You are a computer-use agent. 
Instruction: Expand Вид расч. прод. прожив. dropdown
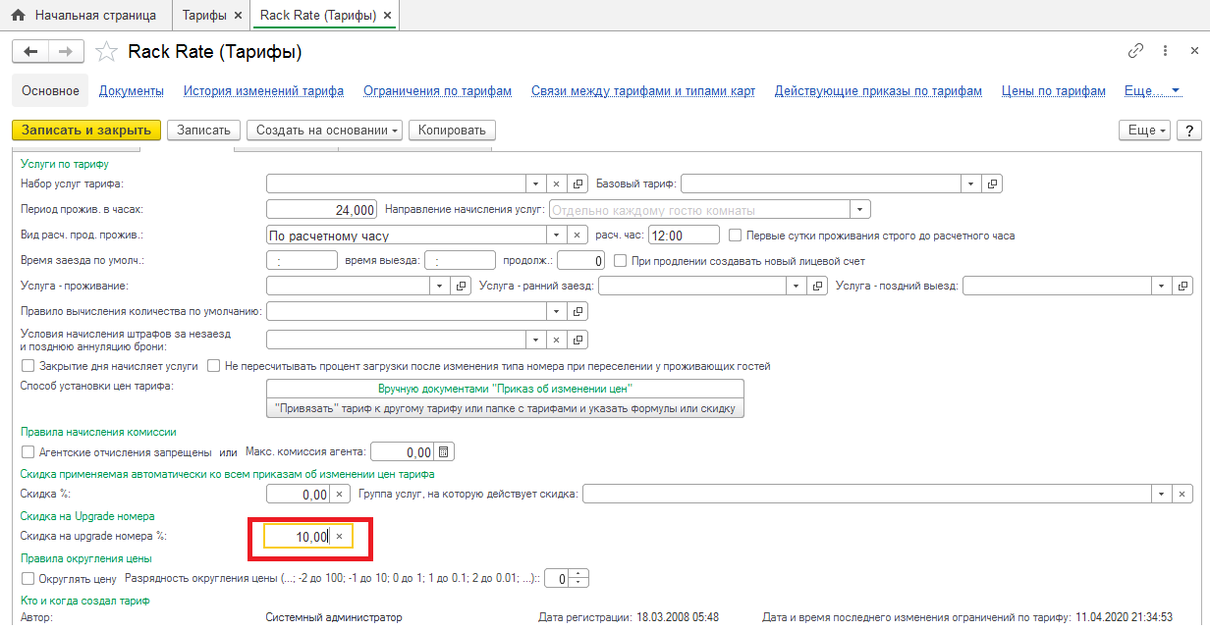pyautogui.click(x=556, y=236)
